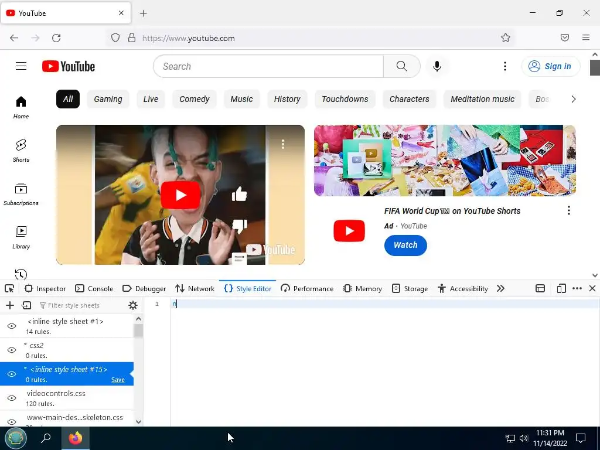The height and width of the screenshot is (450, 600).
Task: Show site tracking protection shield info
Action: point(115,37)
